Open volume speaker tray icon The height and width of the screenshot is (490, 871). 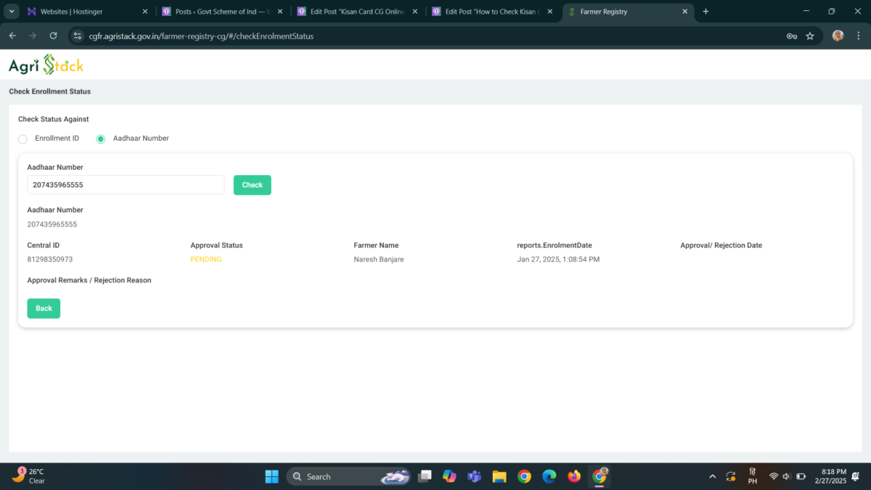(x=787, y=476)
